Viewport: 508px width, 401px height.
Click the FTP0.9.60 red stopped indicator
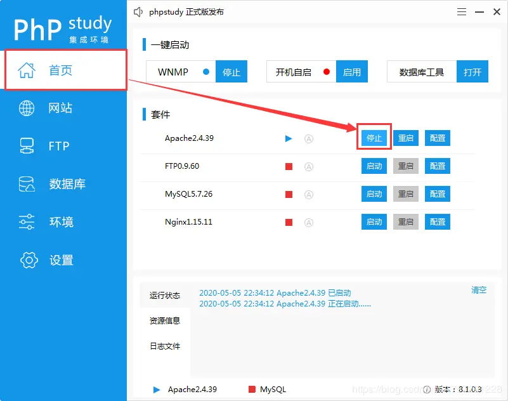tap(289, 167)
